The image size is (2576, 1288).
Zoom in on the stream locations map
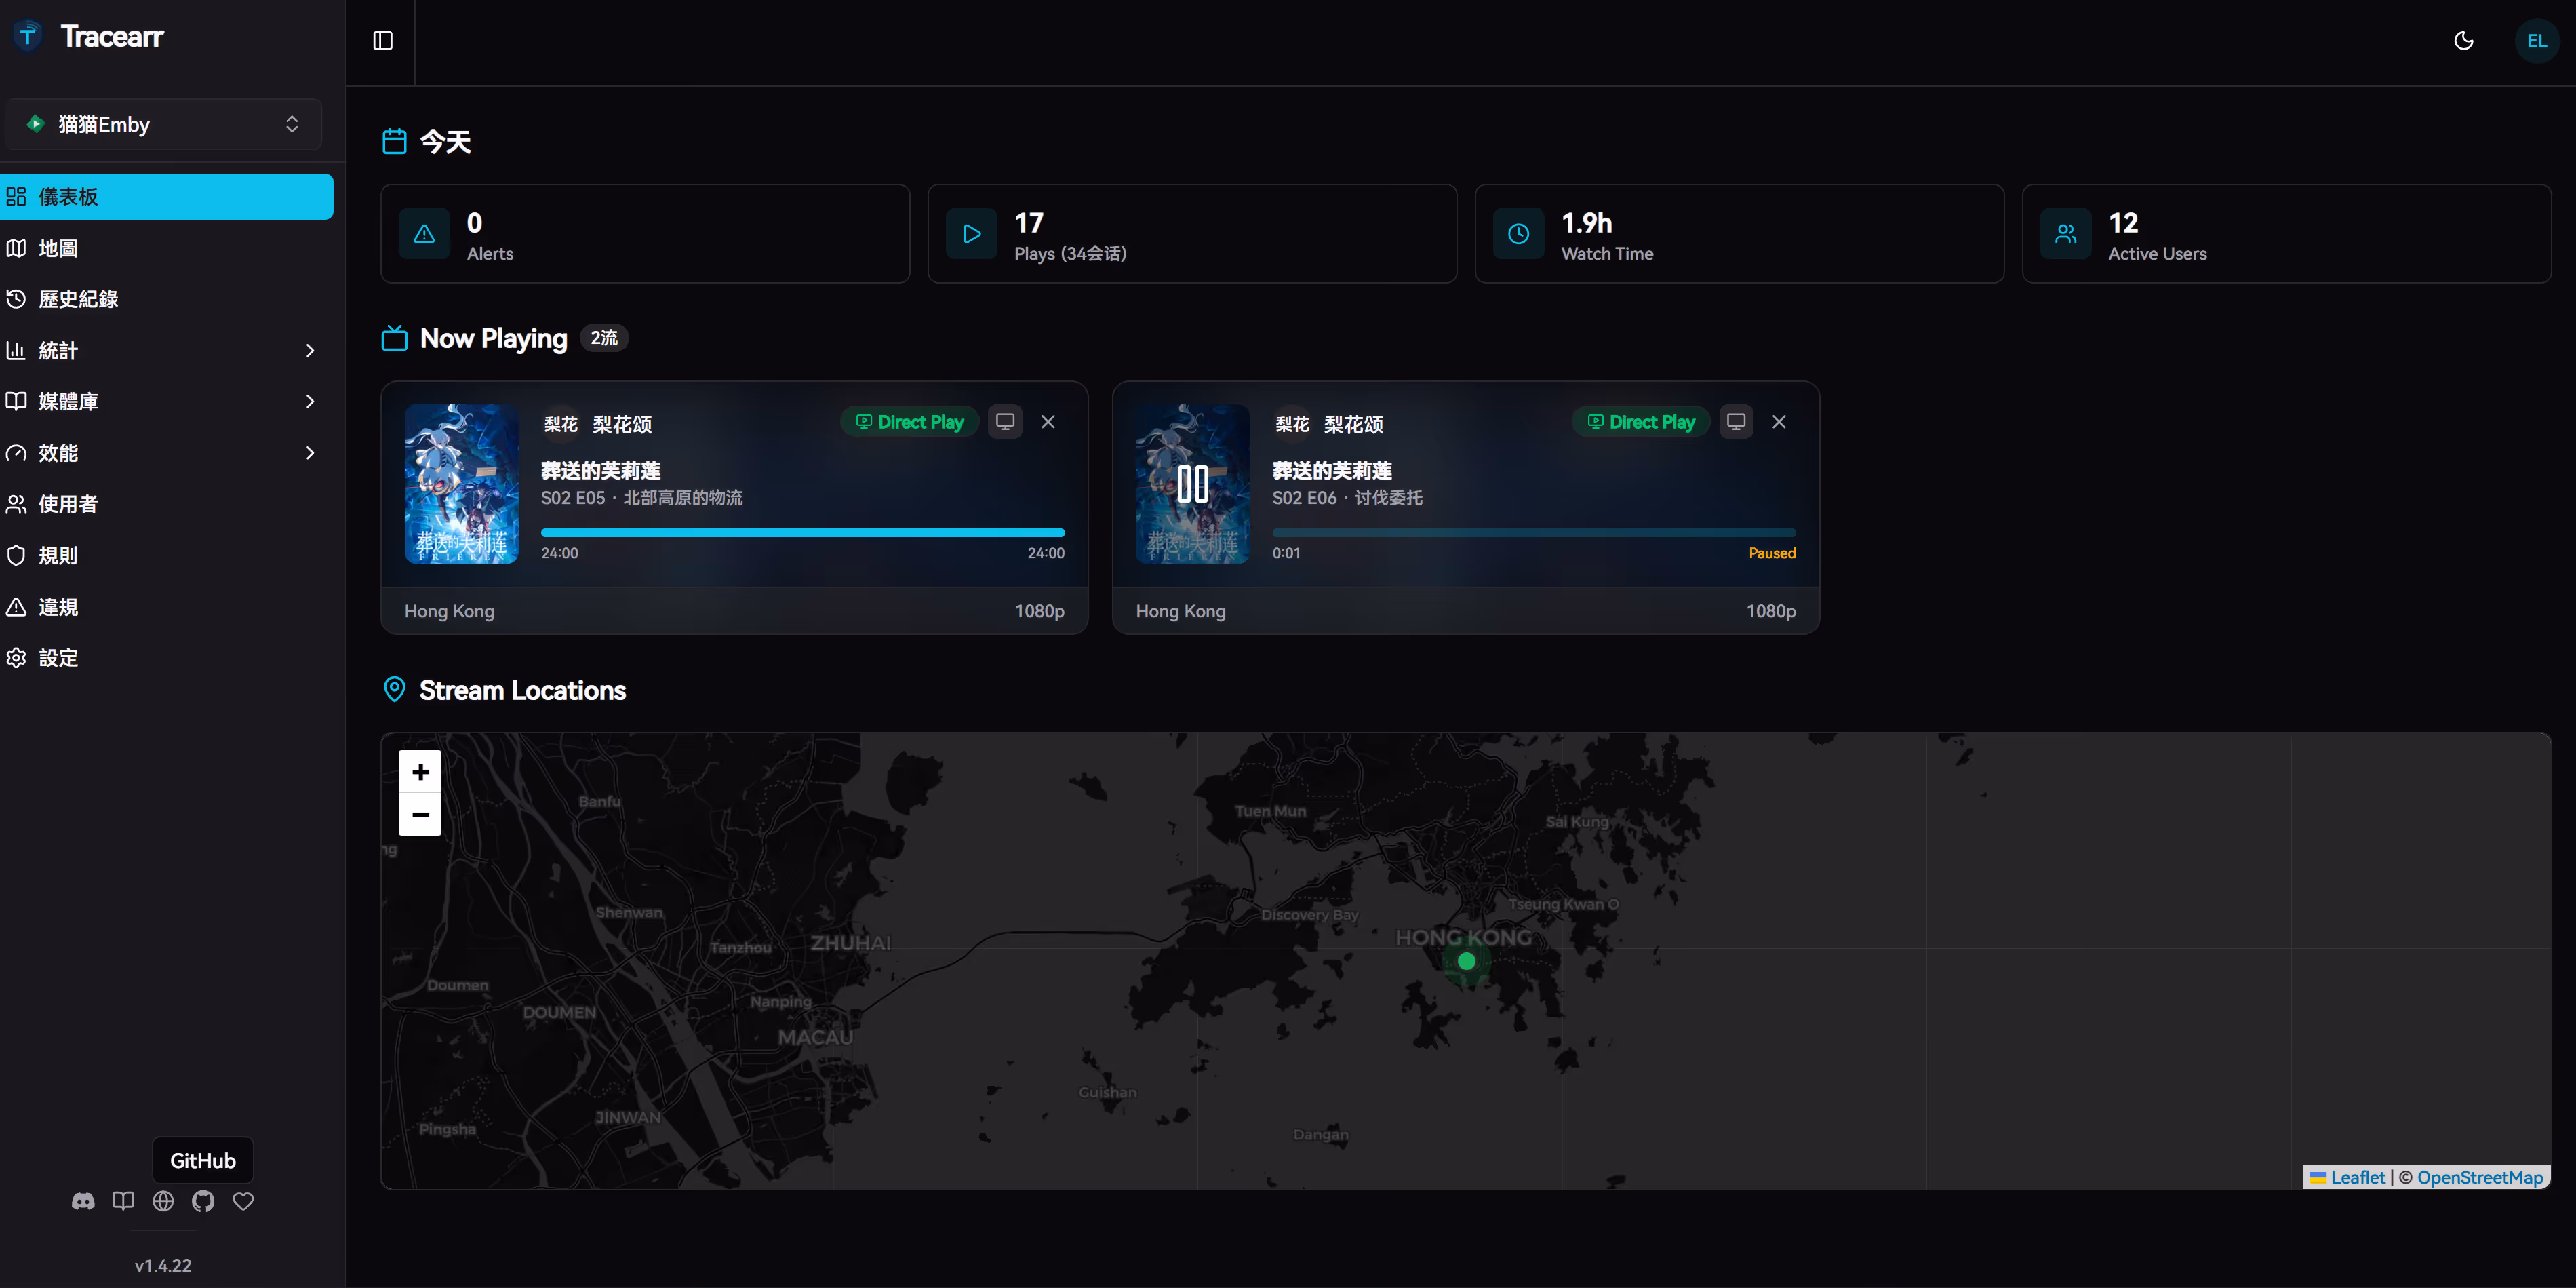click(420, 772)
